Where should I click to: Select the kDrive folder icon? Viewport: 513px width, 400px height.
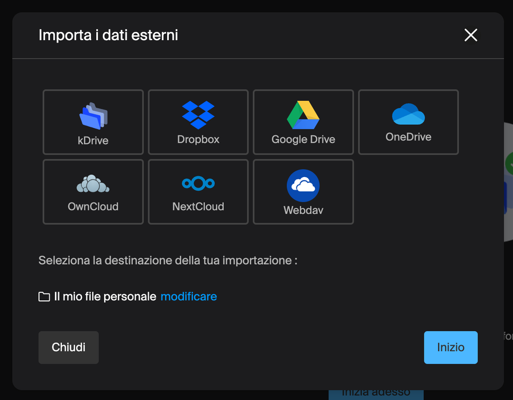[x=93, y=116]
